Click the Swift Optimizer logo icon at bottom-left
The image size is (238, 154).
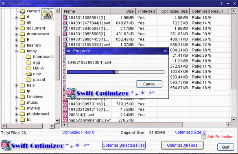tap(6, 145)
